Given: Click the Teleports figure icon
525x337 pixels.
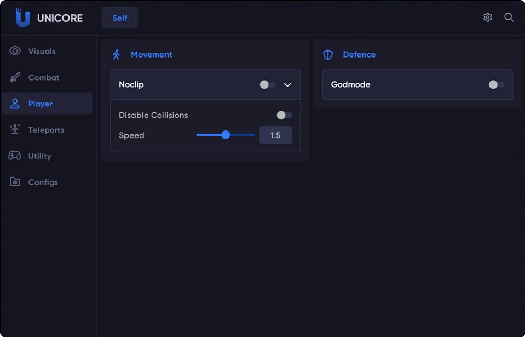Looking at the screenshot, I should (x=15, y=129).
